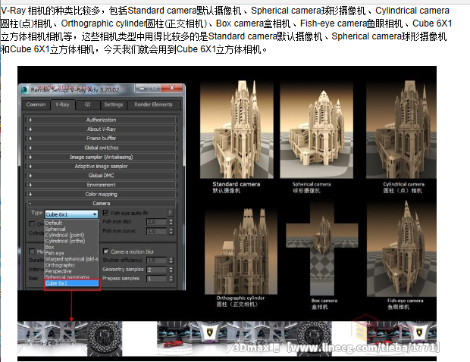This screenshot has width=470, height=362.
Task: Choose Fish eye from the camera type list
Action: point(71,253)
